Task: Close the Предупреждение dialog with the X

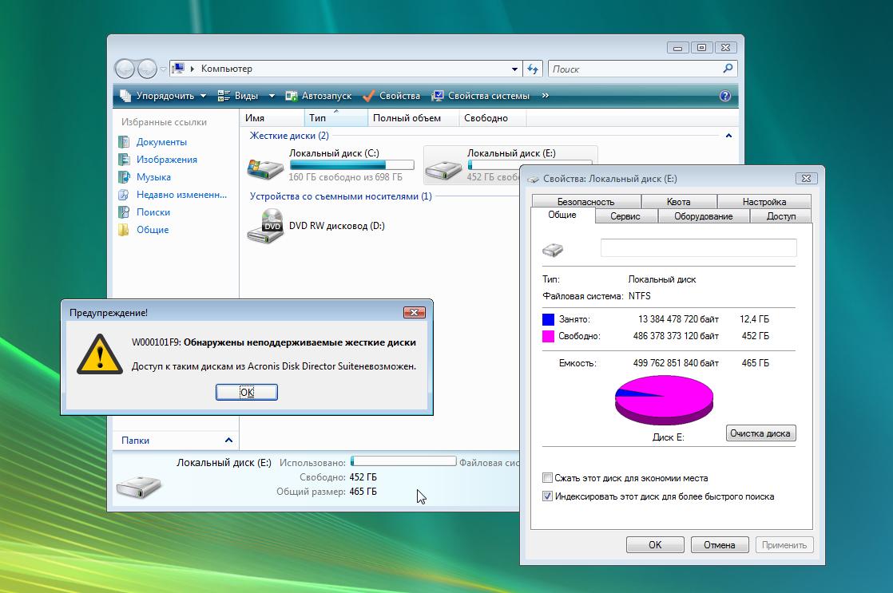Action: click(414, 312)
